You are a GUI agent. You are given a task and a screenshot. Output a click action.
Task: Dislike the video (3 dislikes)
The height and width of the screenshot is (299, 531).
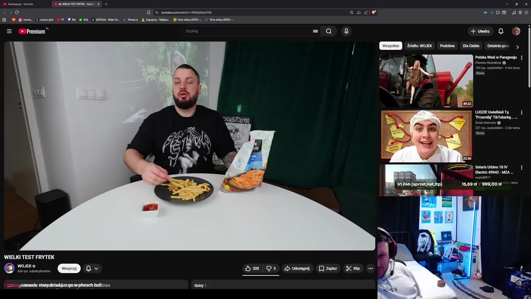(x=271, y=268)
